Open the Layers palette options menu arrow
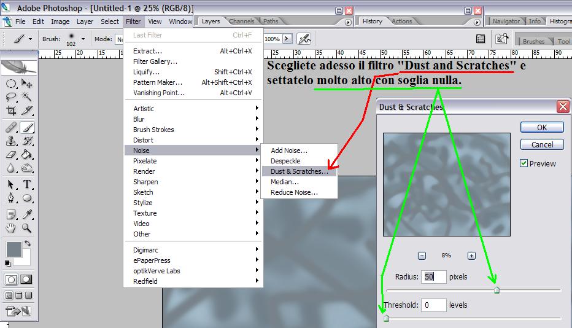572x328 pixels. 348,22
